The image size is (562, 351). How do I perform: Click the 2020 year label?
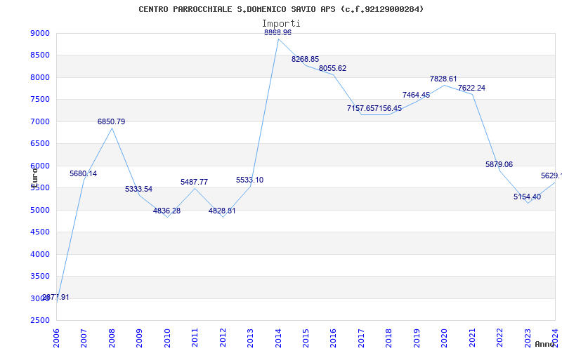pos(445,338)
